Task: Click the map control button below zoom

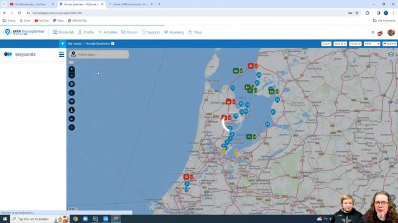Action: coord(72,84)
